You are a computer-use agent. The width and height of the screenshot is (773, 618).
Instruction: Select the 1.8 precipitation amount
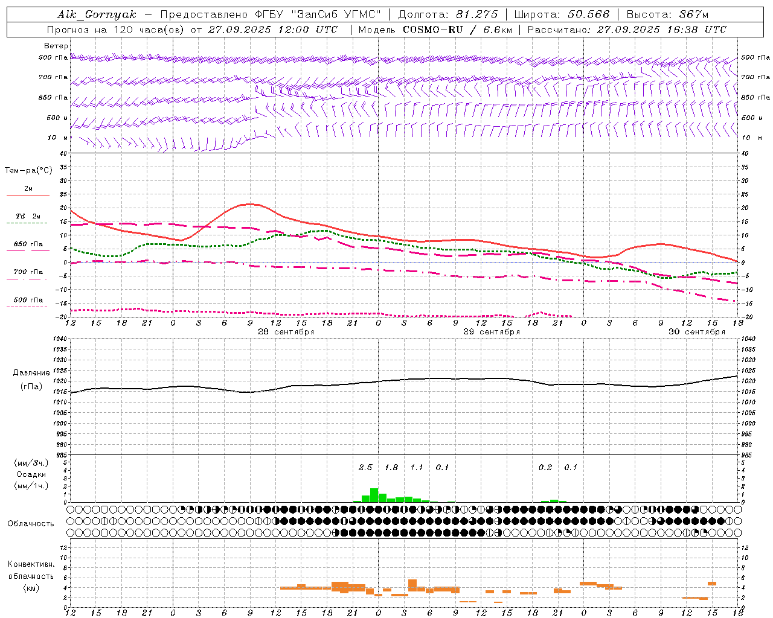pyautogui.click(x=391, y=468)
